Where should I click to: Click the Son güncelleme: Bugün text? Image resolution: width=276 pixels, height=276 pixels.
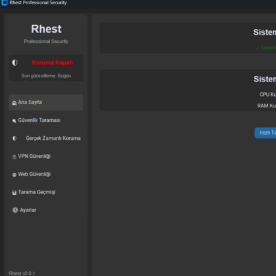click(46, 76)
